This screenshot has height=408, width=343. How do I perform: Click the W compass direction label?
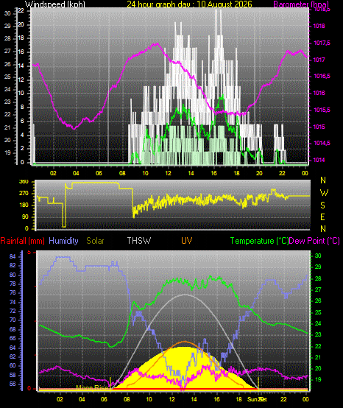(324, 193)
